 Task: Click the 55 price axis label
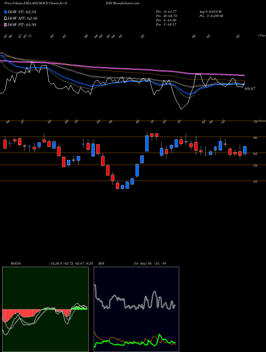[255, 182]
